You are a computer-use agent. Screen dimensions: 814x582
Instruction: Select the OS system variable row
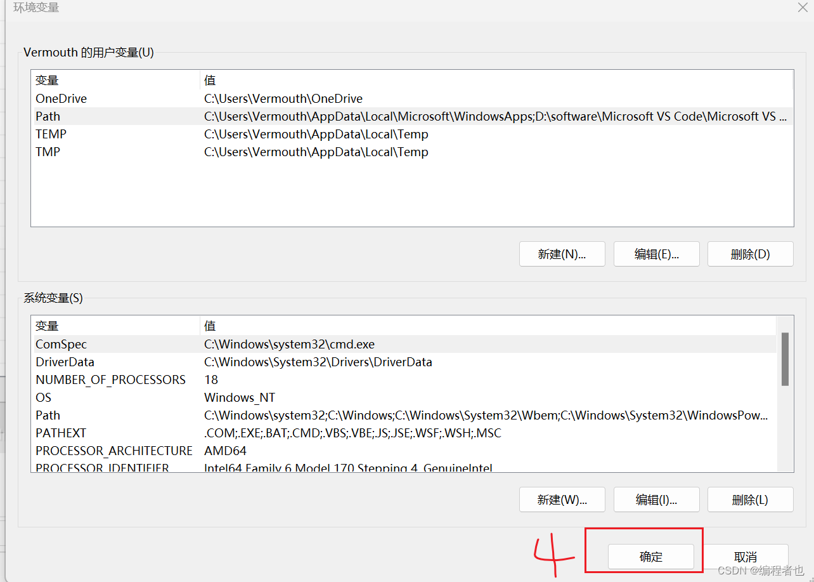pos(127,397)
